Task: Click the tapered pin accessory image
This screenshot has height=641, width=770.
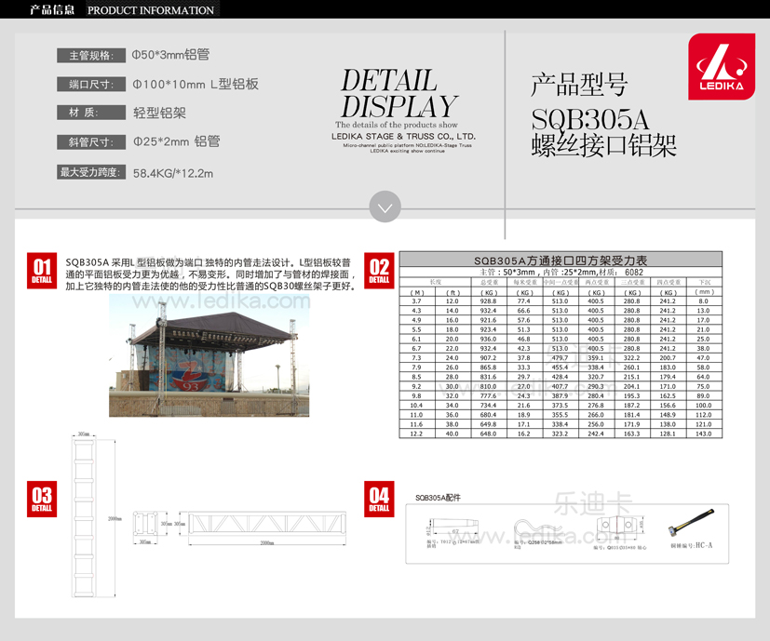Action: pyautogui.click(x=452, y=527)
